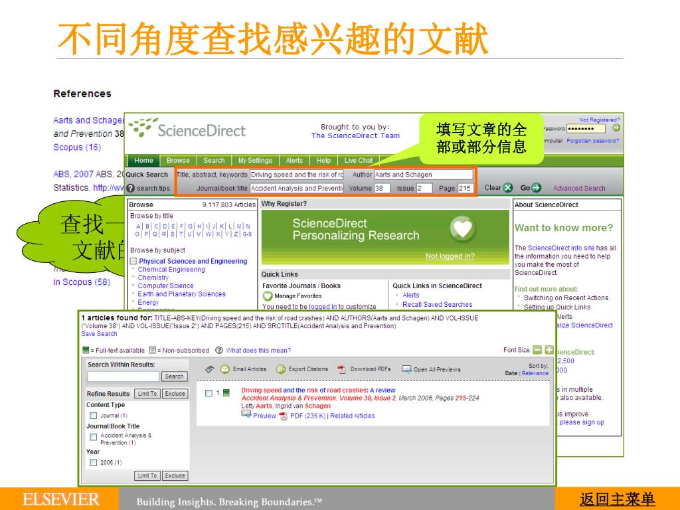This screenshot has height=510, width=680.
Task: Open the Home tab
Action: pos(143,161)
